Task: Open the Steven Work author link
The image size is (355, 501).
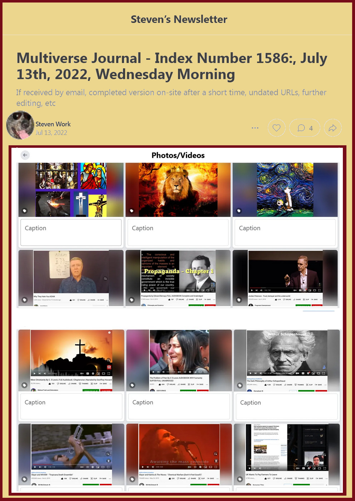Action: pos(53,124)
